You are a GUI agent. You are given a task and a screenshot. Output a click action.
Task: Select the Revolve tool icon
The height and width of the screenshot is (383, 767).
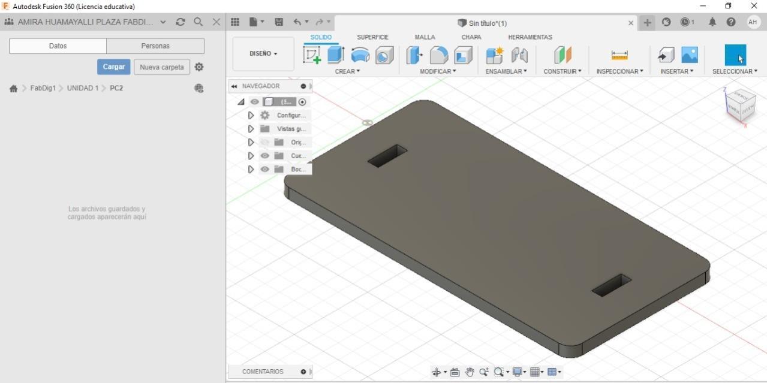360,55
